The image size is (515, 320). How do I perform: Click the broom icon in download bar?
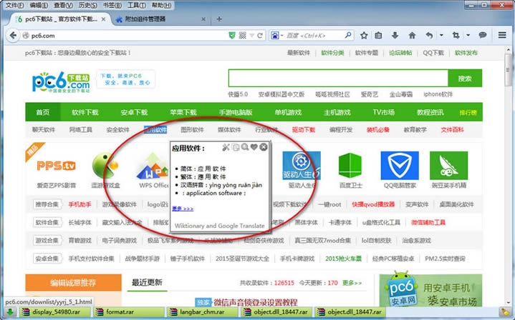click(x=504, y=312)
